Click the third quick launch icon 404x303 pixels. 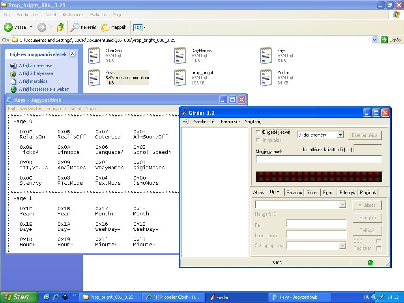coord(65,297)
